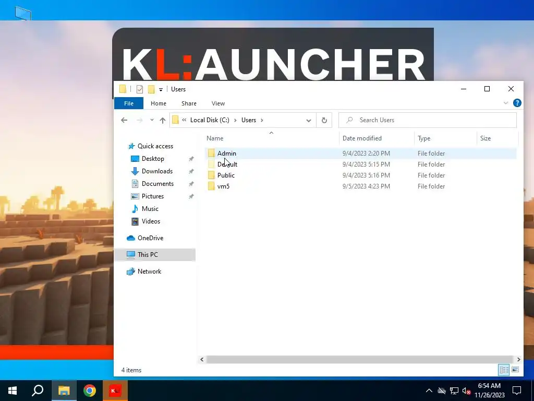Open the taskbar clock and date

click(489, 391)
